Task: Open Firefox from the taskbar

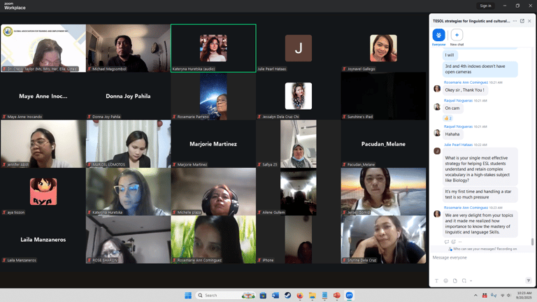Action: (x=300, y=295)
